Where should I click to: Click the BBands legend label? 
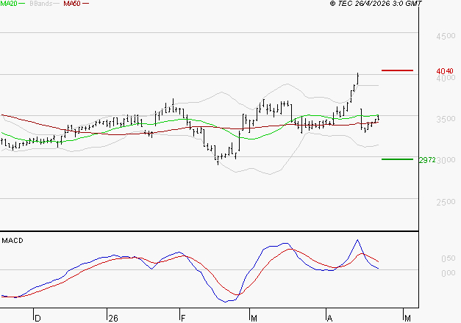coord(41,4)
